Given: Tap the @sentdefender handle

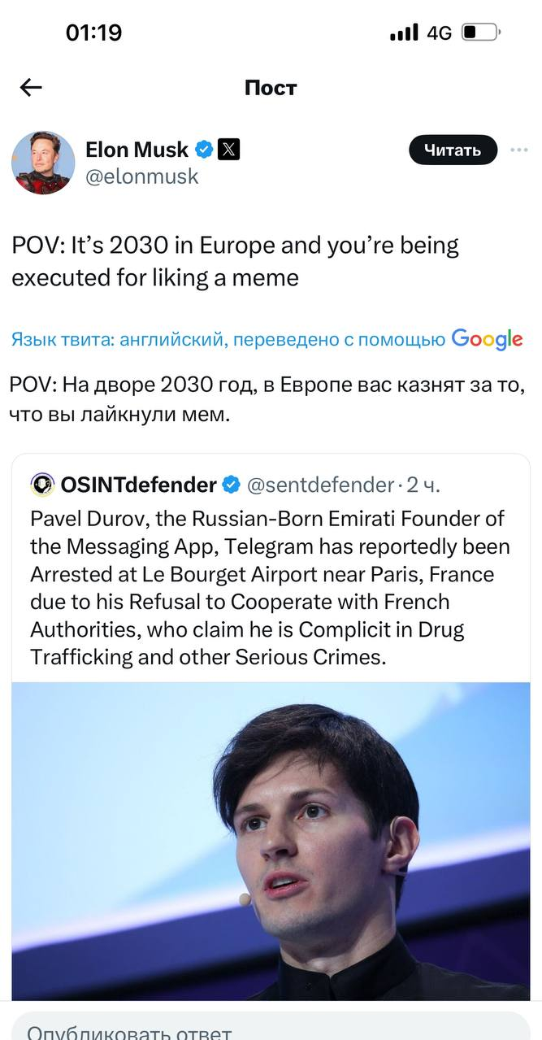Looking at the screenshot, I should (319, 485).
